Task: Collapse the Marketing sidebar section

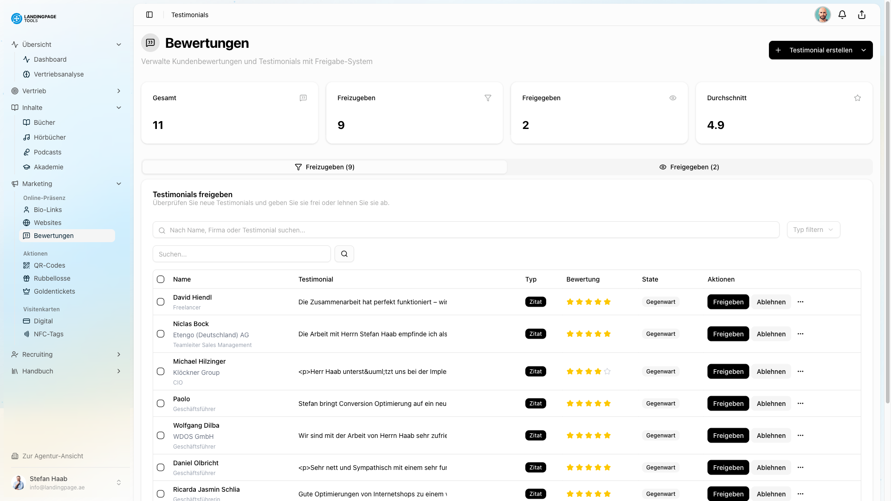Action: [x=119, y=184]
